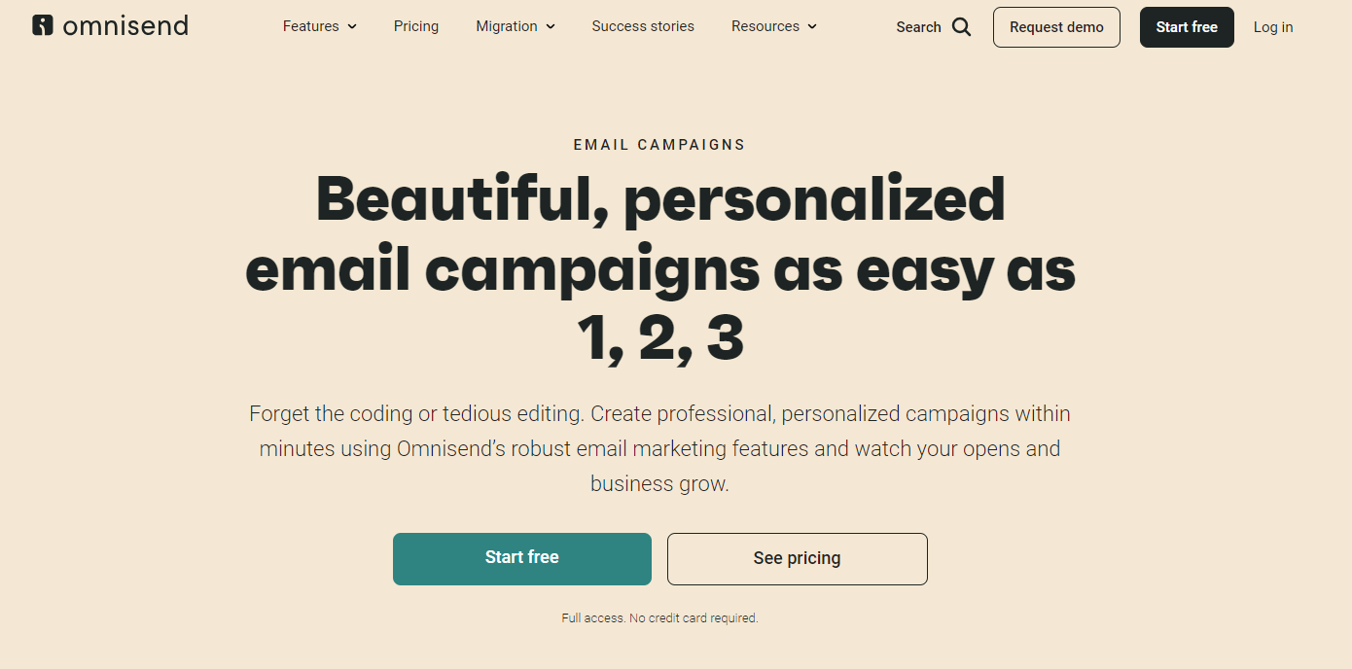Expand the Resources dropdown chevron
Image resolution: width=1352 pixels, height=669 pixels.
coord(812,27)
